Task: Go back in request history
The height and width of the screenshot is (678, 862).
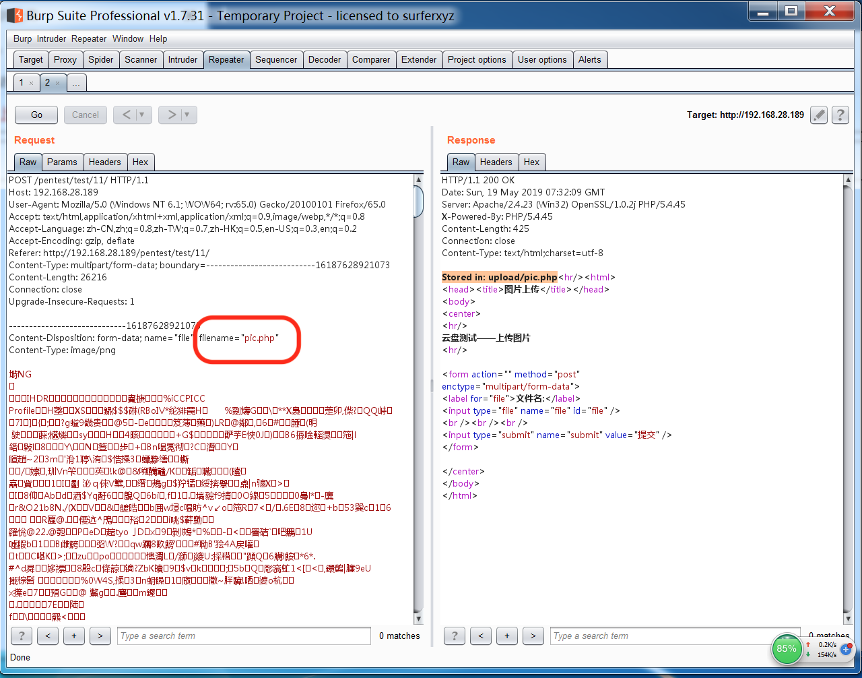Action: (x=126, y=115)
